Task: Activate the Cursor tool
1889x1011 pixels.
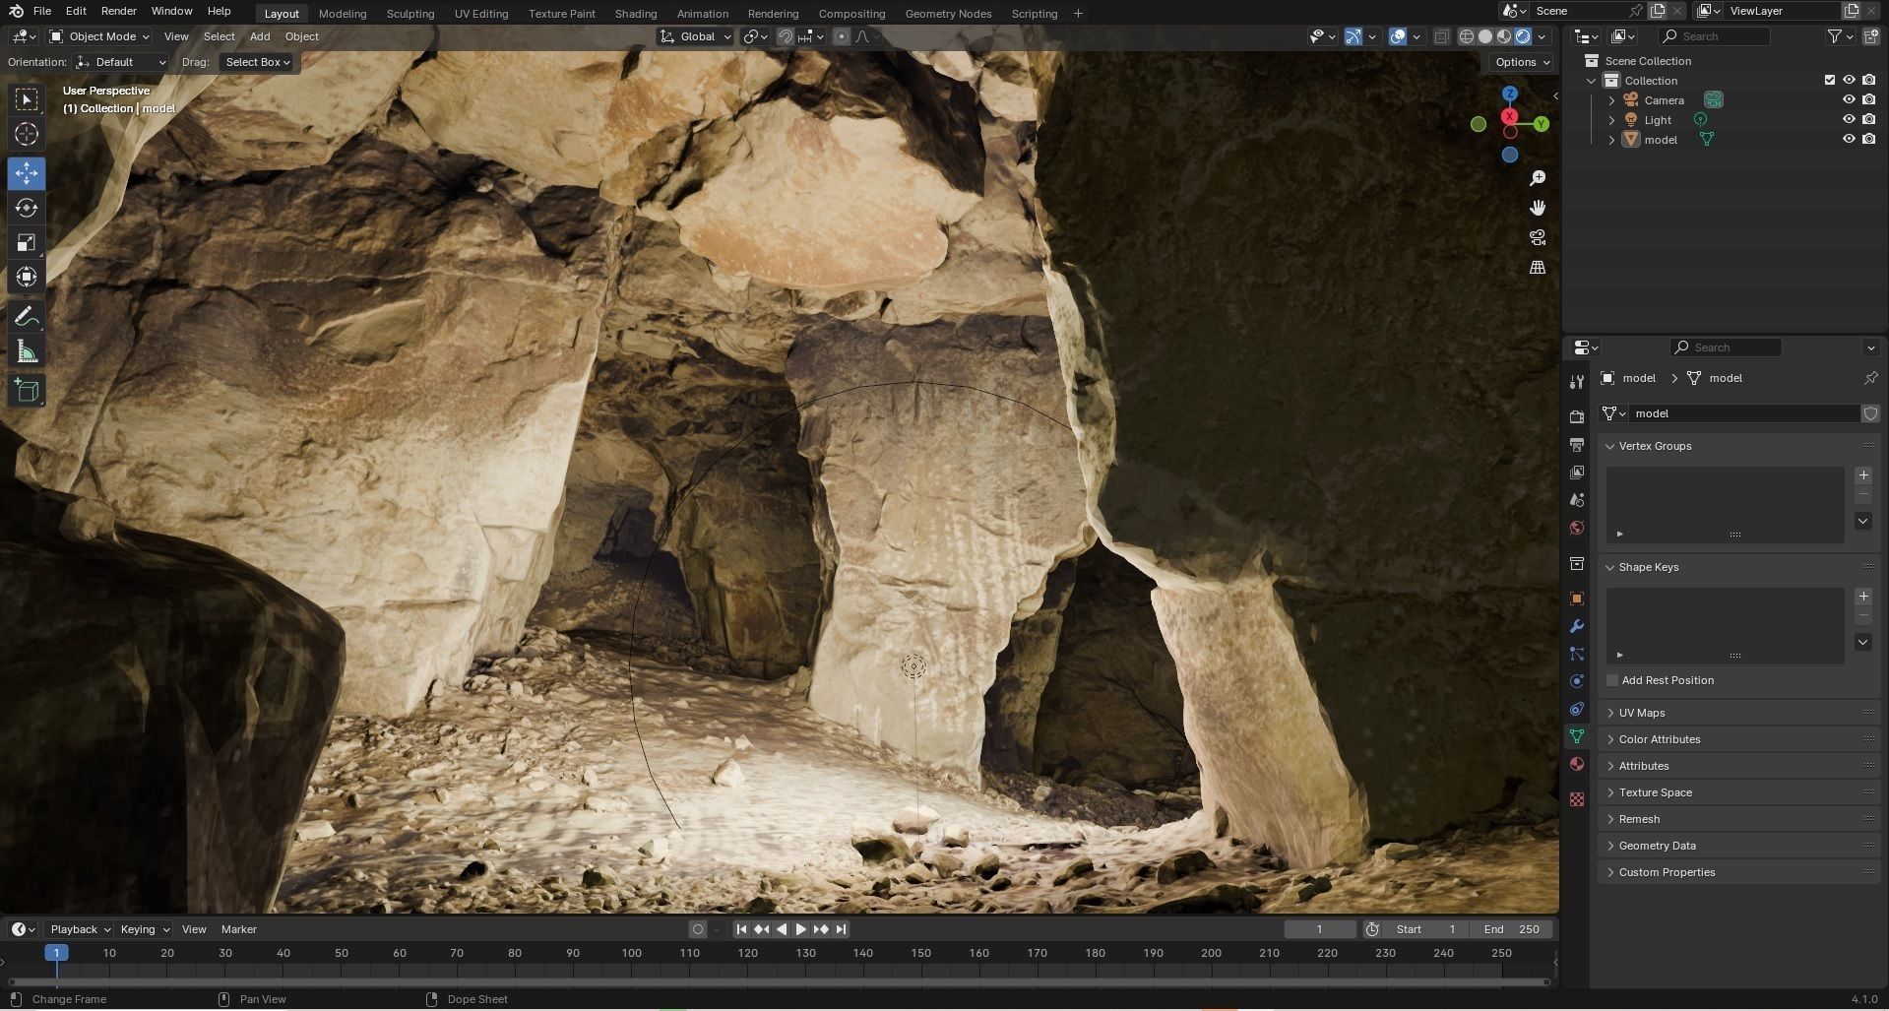Action: (x=27, y=134)
